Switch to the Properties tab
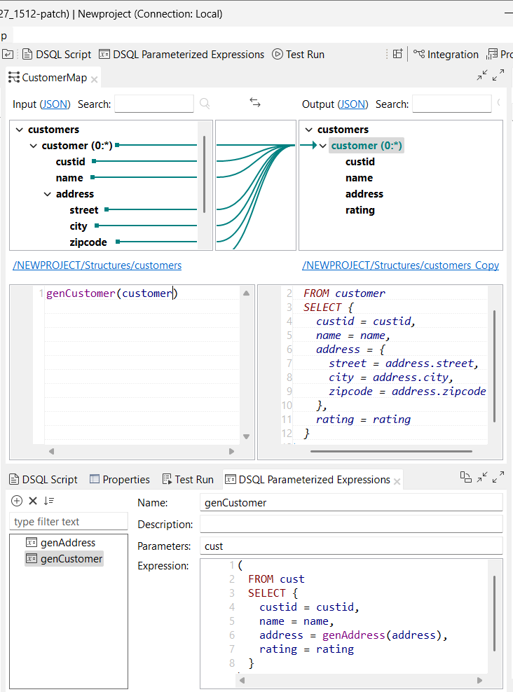Image resolution: width=513 pixels, height=692 pixels. click(x=119, y=479)
